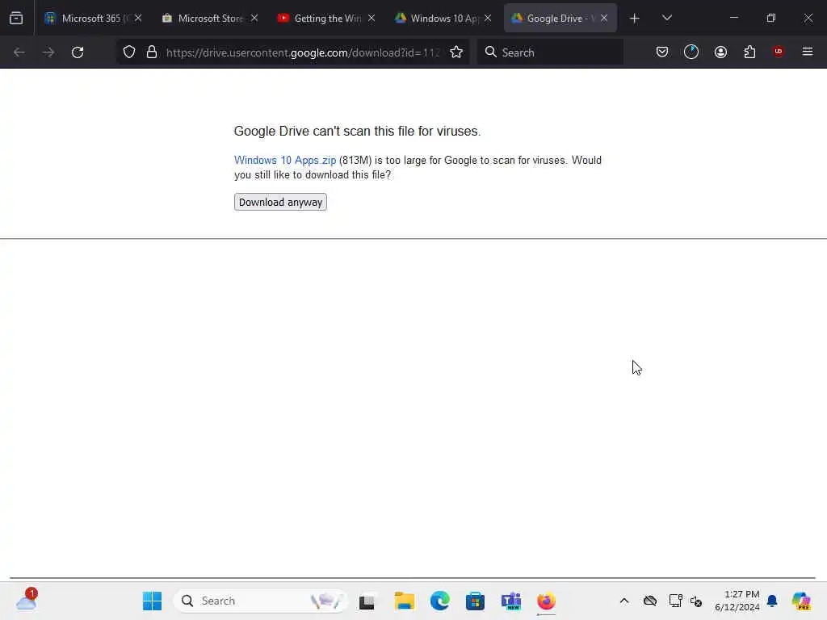
Task: Select the Firefox taskbar icon
Action: pyautogui.click(x=547, y=601)
